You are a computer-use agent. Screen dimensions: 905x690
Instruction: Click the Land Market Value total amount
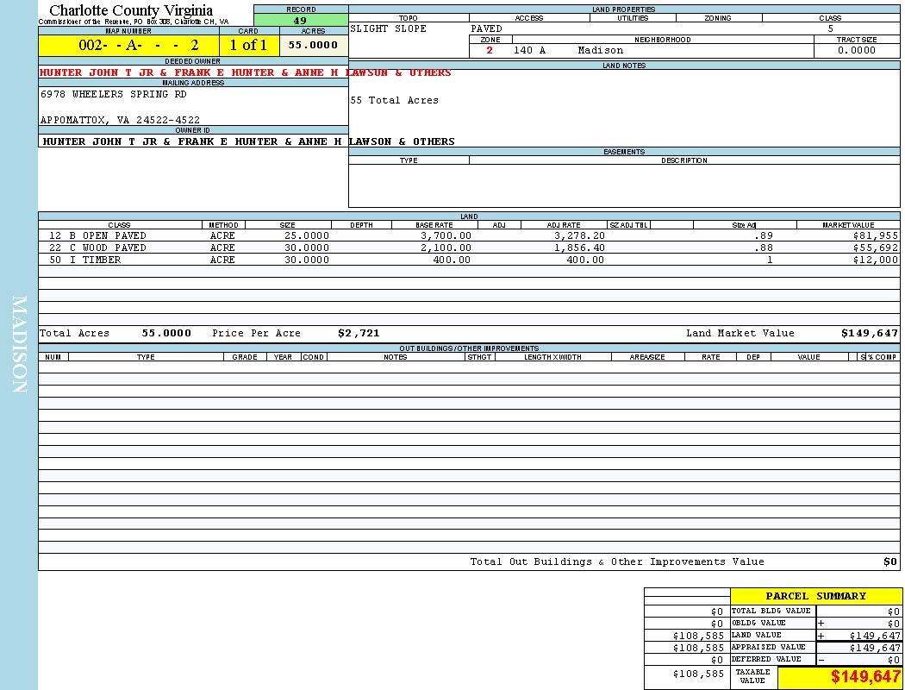(869, 333)
